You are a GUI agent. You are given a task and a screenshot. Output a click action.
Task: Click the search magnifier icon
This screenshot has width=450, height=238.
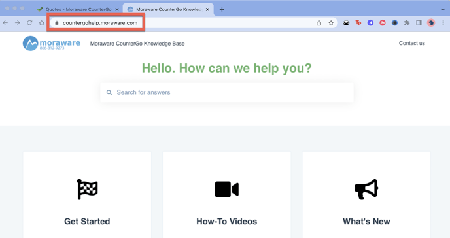click(109, 92)
